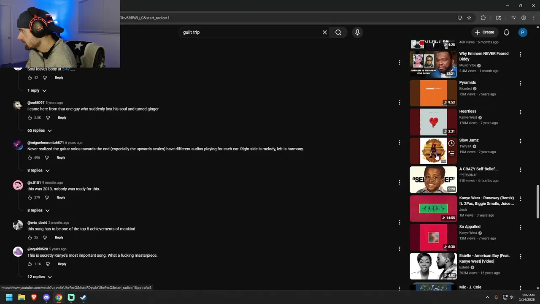This screenshot has height=304, width=540.
Task: Open the Music Vibe channel link
Action: [x=467, y=65]
